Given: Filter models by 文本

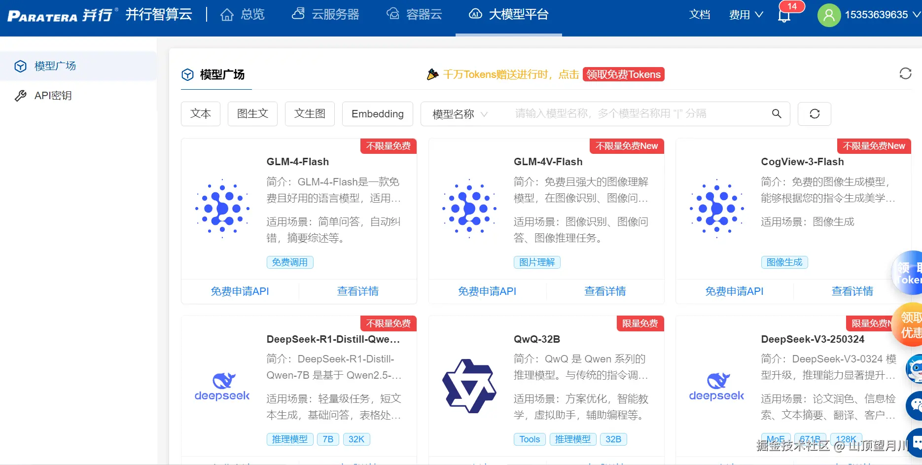Looking at the screenshot, I should (x=201, y=114).
